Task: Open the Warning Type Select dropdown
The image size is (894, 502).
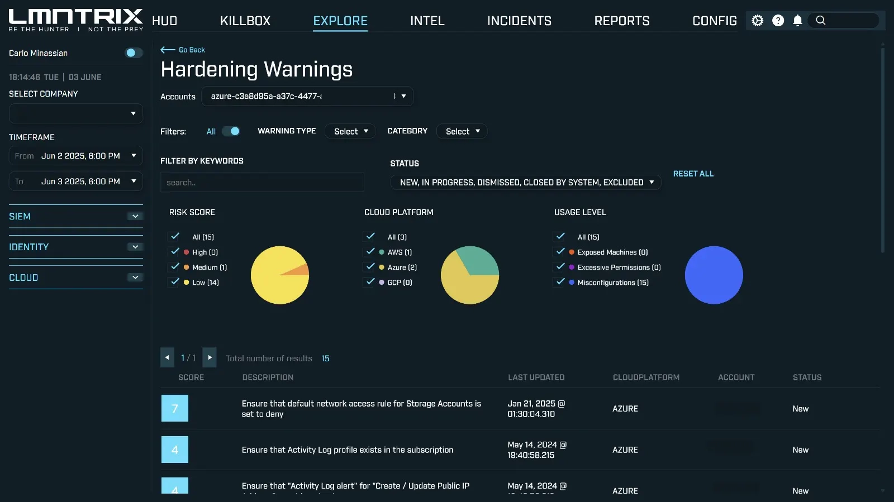Action: (x=350, y=131)
